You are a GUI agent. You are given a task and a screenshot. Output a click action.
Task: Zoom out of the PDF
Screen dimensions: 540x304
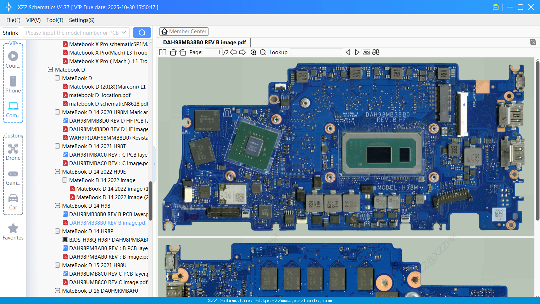coord(263,52)
